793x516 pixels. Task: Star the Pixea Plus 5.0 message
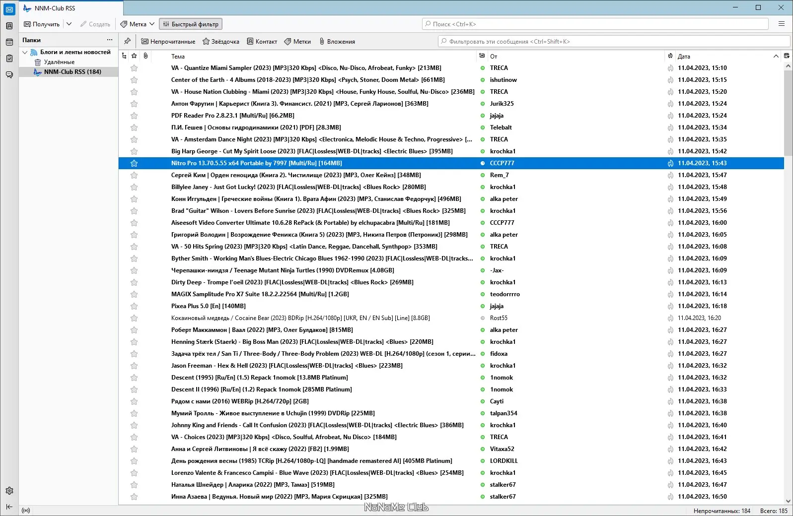134,306
